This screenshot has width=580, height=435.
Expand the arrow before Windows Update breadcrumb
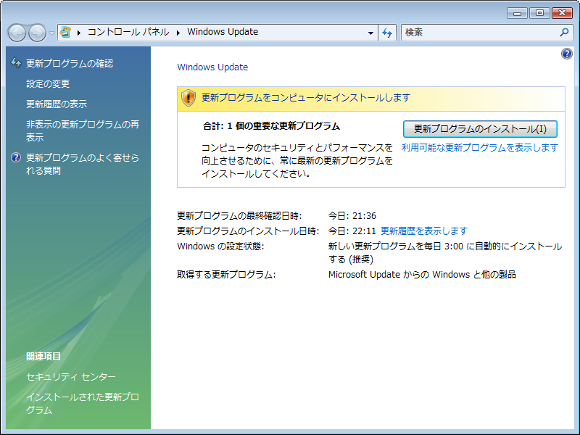[x=178, y=33]
